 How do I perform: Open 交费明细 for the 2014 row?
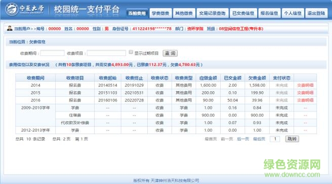305,85
